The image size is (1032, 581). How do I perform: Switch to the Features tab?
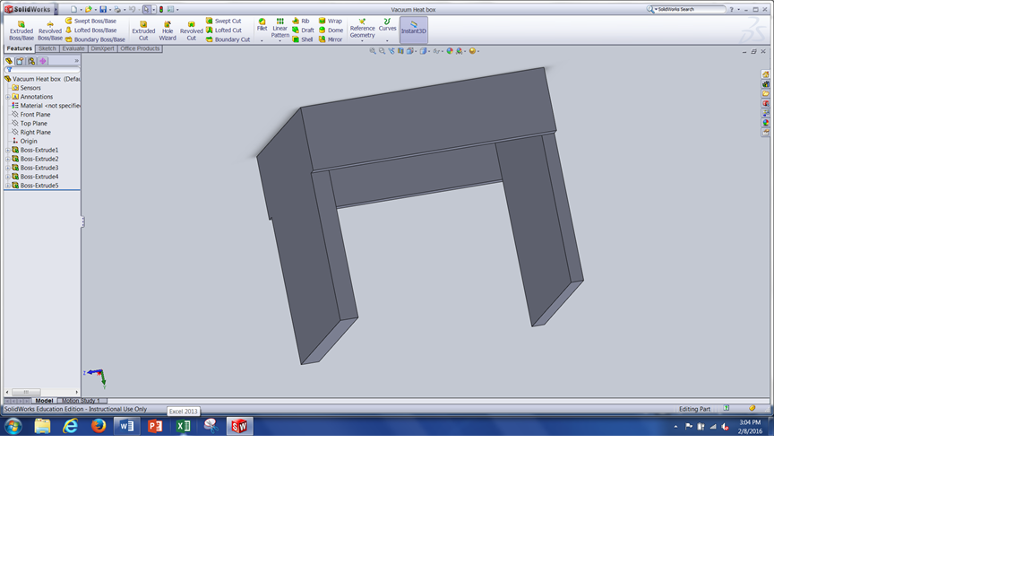(x=19, y=48)
